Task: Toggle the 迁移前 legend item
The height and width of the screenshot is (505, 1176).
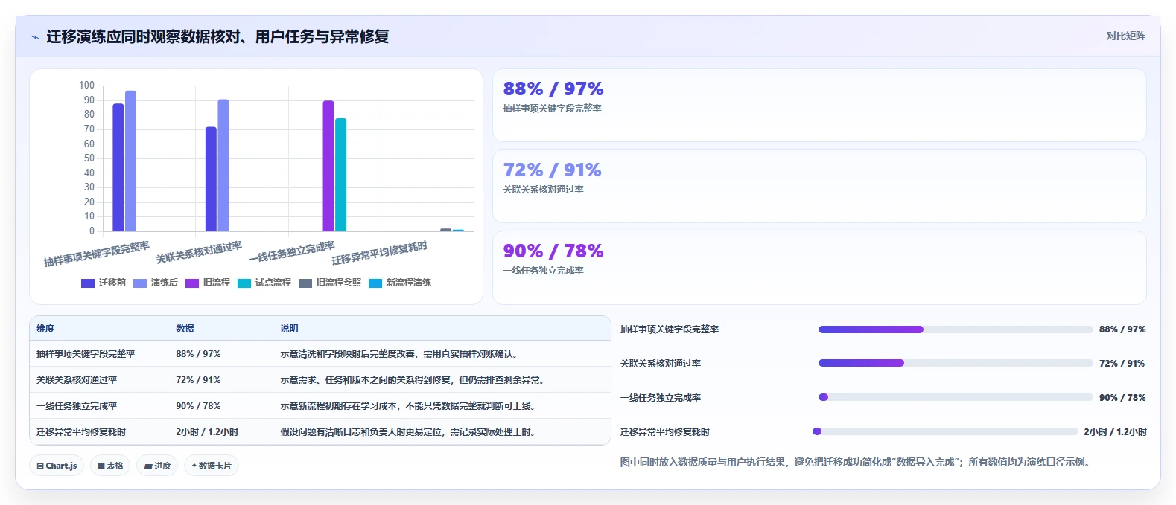Action: [x=104, y=283]
